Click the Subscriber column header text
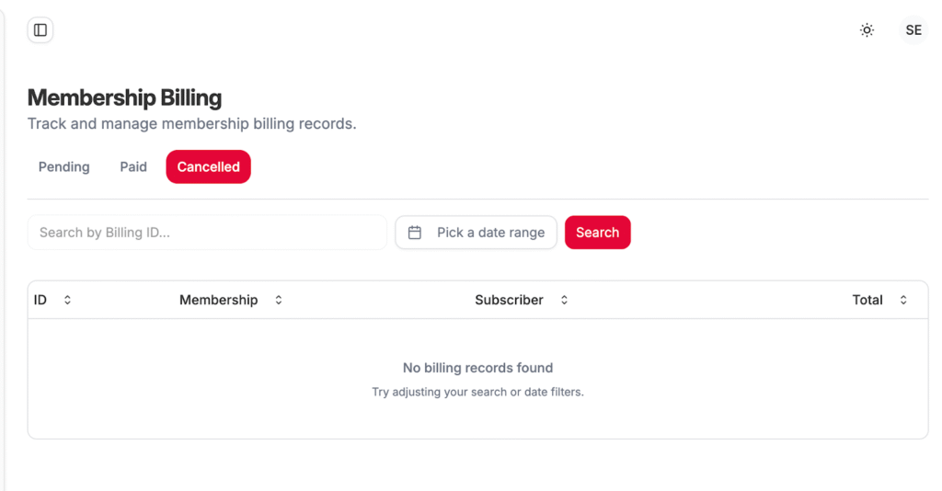Viewport: 942px width, 491px height. 509,300
